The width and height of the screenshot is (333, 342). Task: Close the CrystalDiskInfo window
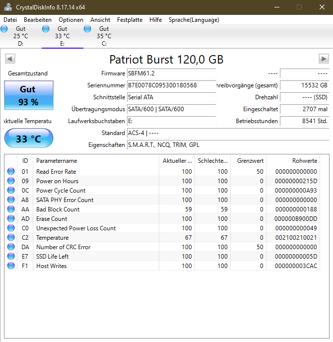322,7
